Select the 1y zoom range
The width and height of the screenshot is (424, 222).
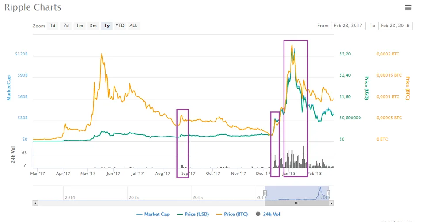coord(107,26)
